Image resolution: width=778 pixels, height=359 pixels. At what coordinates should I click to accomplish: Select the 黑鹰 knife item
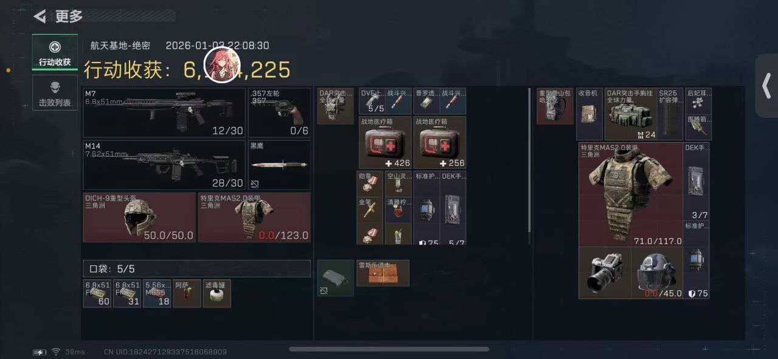pos(279,165)
